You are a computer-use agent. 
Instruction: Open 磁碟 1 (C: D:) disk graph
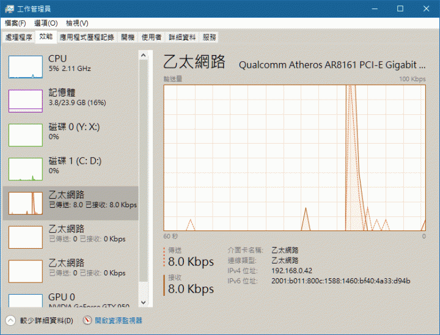coord(26,169)
